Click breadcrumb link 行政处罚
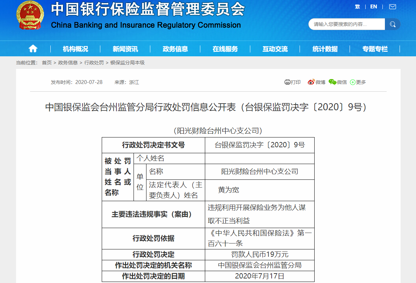416x283 pixels. click(x=94, y=63)
